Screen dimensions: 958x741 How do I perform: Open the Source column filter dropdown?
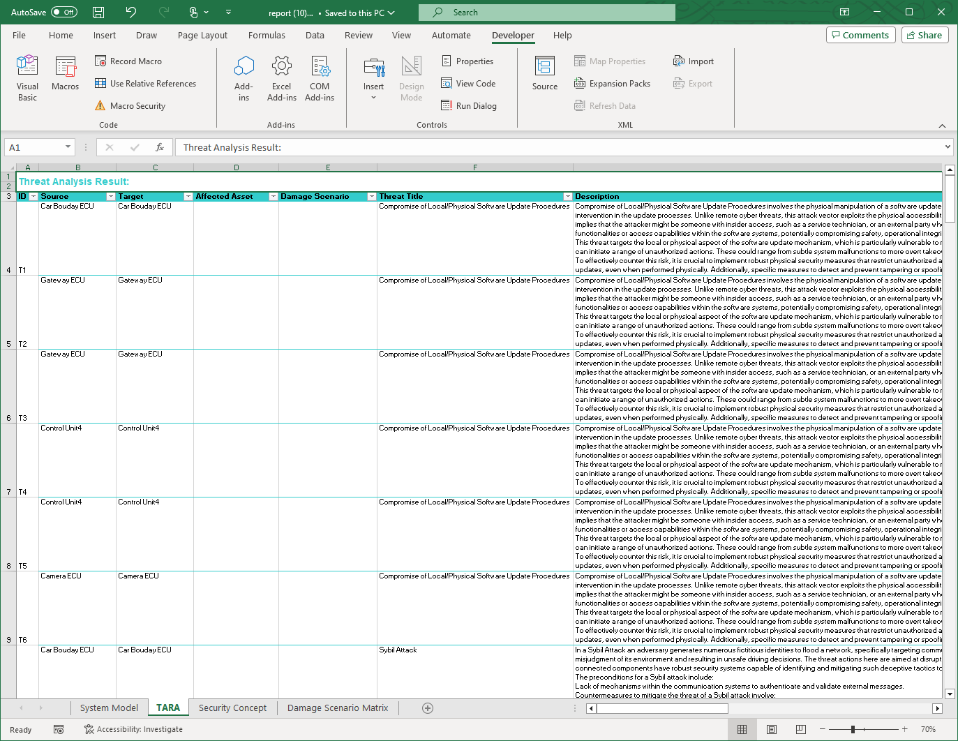(110, 197)
